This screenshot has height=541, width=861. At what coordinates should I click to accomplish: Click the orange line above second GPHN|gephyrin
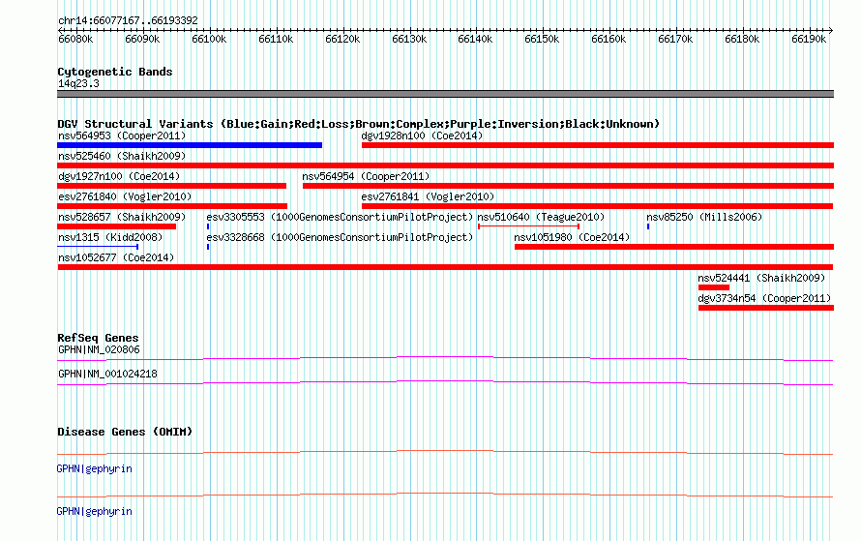click(x=445, y=495)
